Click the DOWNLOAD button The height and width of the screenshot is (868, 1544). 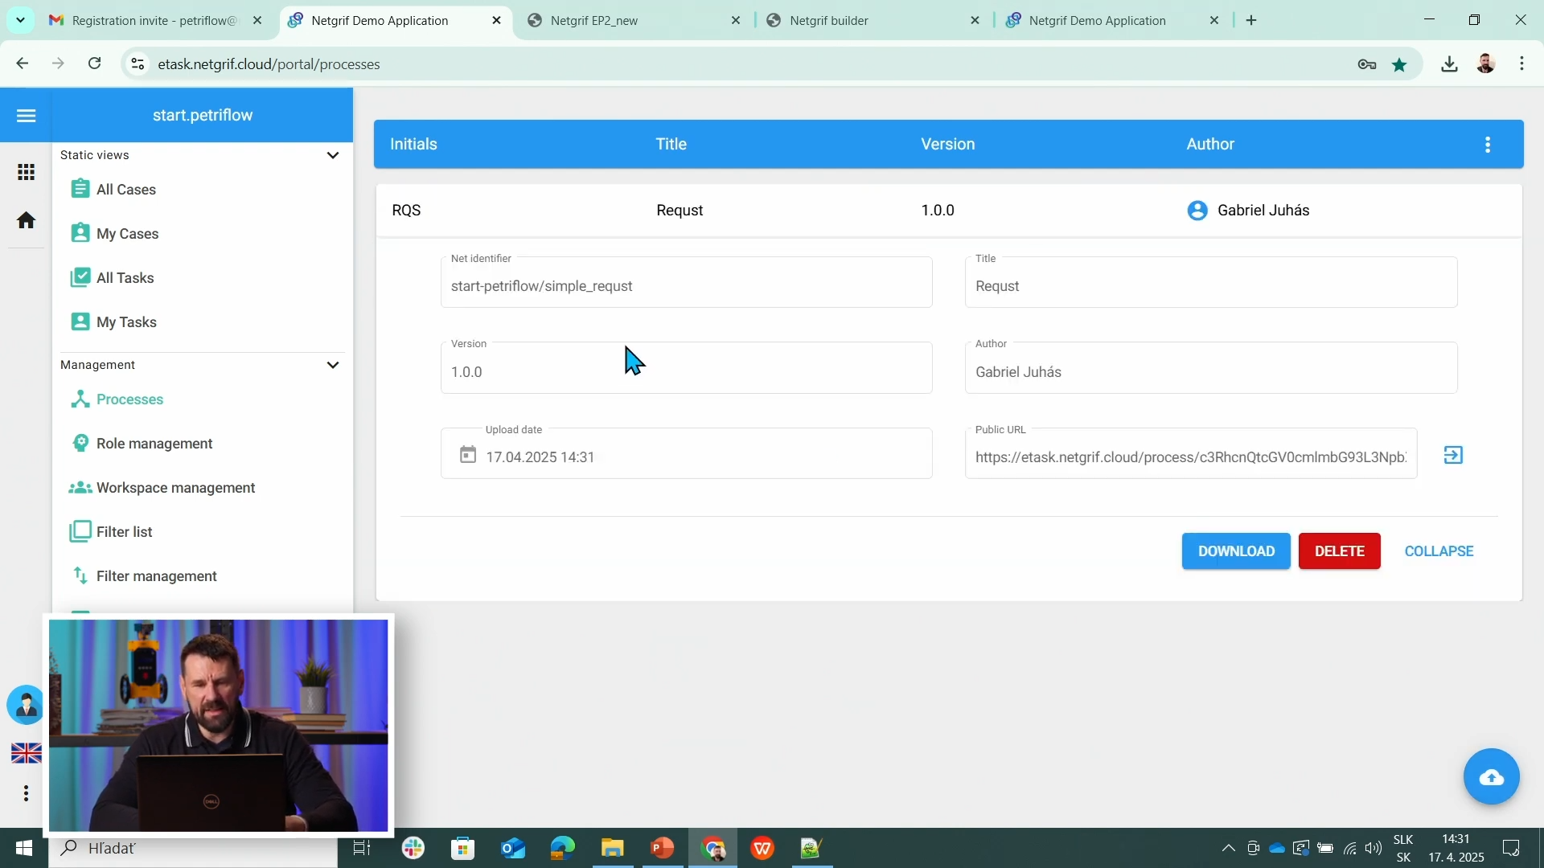click(x=1236, y=551)
